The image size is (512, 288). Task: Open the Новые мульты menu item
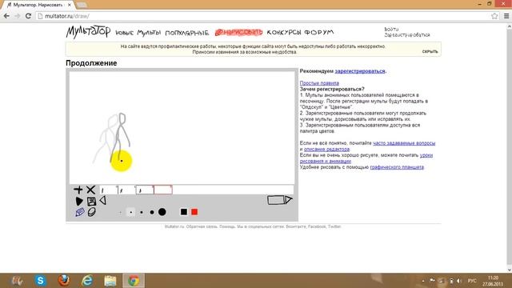tap(138, 33)
